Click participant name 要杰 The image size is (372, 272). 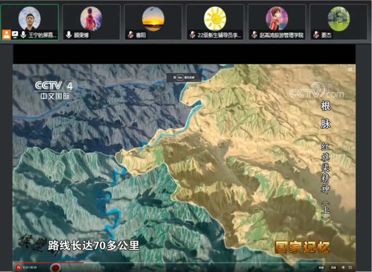[326, 35]
